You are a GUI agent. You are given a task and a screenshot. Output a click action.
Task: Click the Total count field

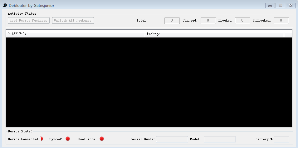coord(172,21)
